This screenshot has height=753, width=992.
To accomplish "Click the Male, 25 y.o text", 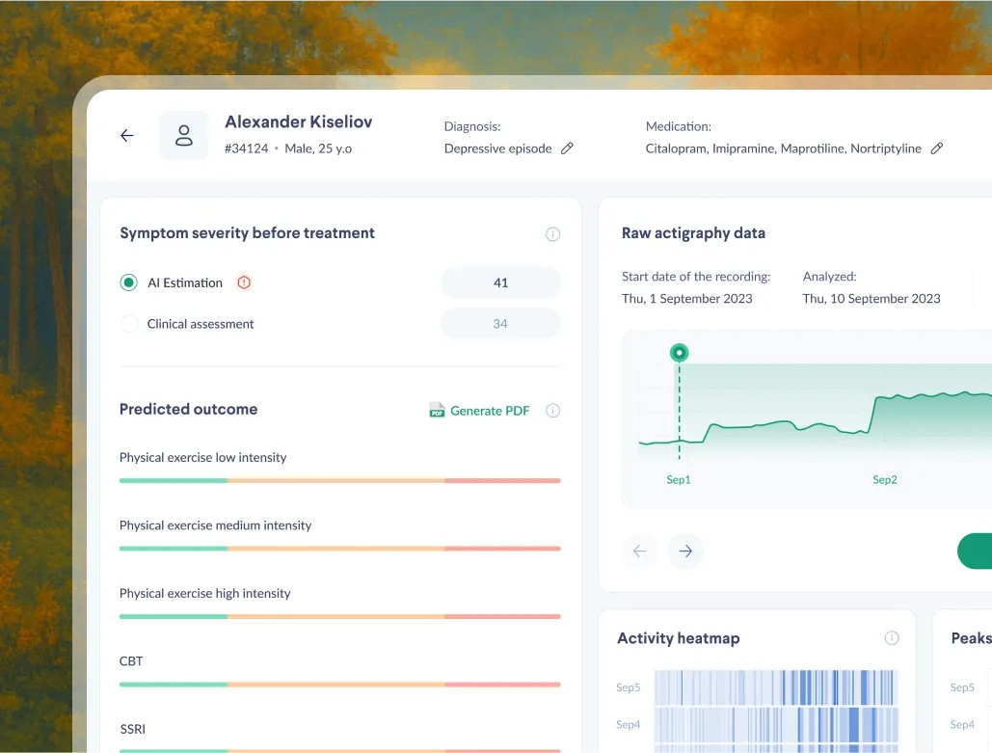I will tap(318, 148).
